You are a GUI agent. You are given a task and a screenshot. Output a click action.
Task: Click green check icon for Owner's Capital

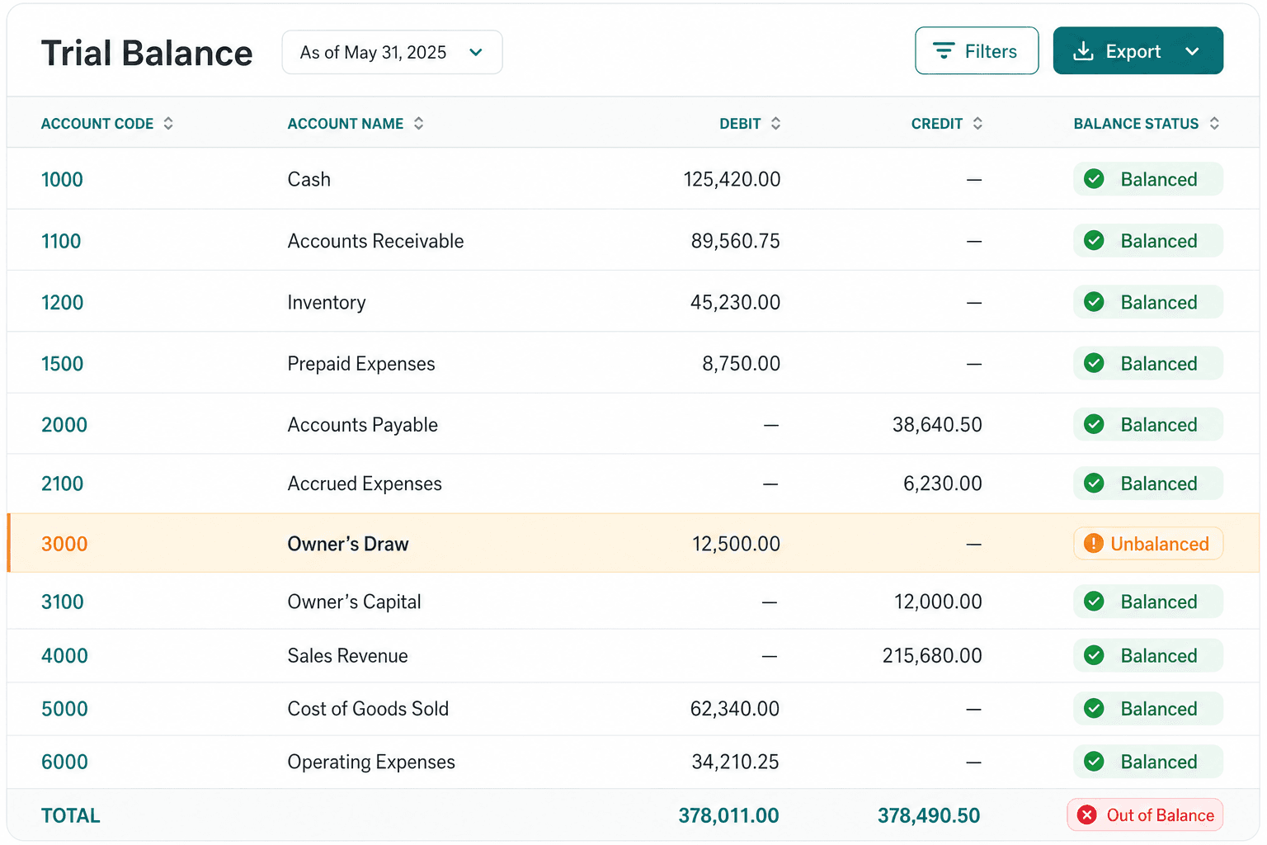(x=1094, y=602)
